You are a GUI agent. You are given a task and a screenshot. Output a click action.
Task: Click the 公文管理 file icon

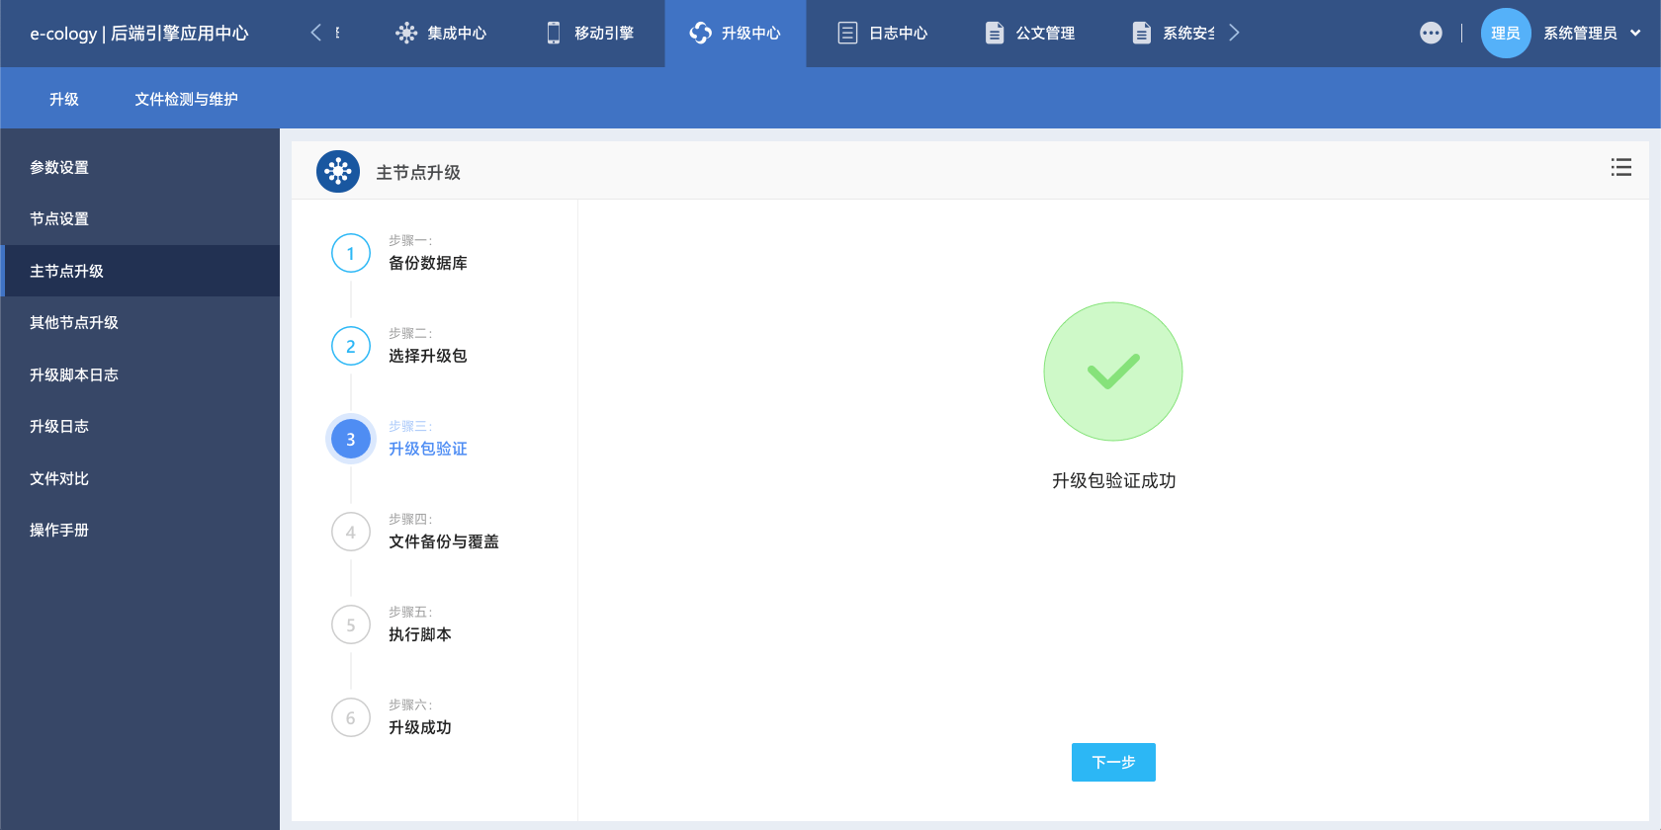pos(995,33)
